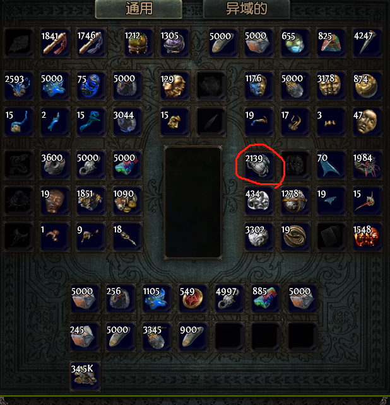The height and width of the screenshot is (405, 390).
Task: Pick the red orb stack labeled 1548
Action: (367, 237)
